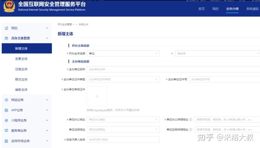Expand the 网站业务 section chevron

47,100
